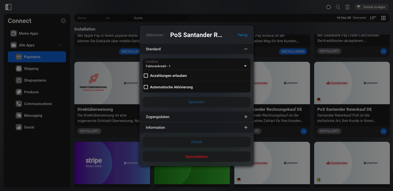Viewport: 393px width, 191px height.
Task: Click Fertig in the dialog
Action: tap(243, 35)
